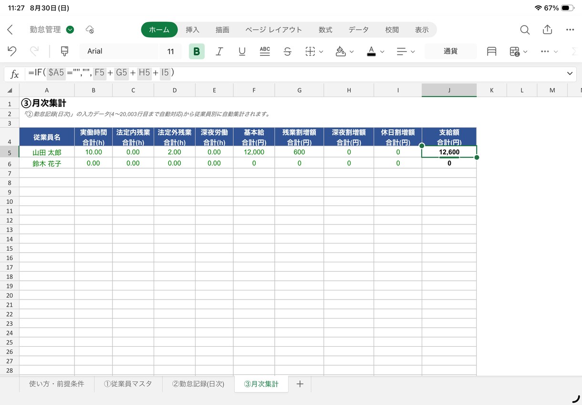Click the ABC double underline icon
This screenshot has height=405, width=582.
[x=265, y=51]
